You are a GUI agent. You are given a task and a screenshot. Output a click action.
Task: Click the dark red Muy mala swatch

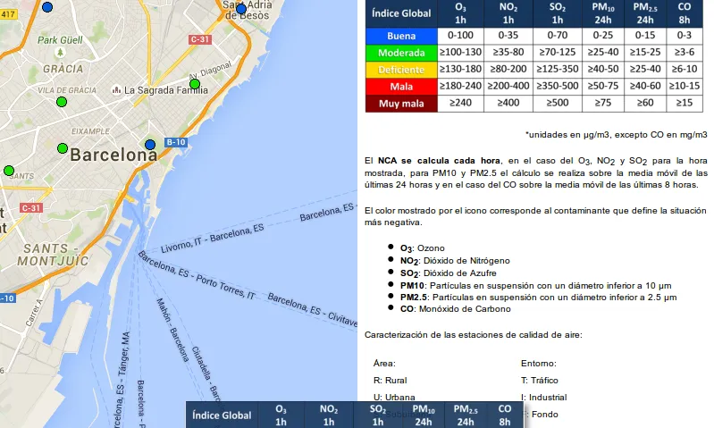401,104
